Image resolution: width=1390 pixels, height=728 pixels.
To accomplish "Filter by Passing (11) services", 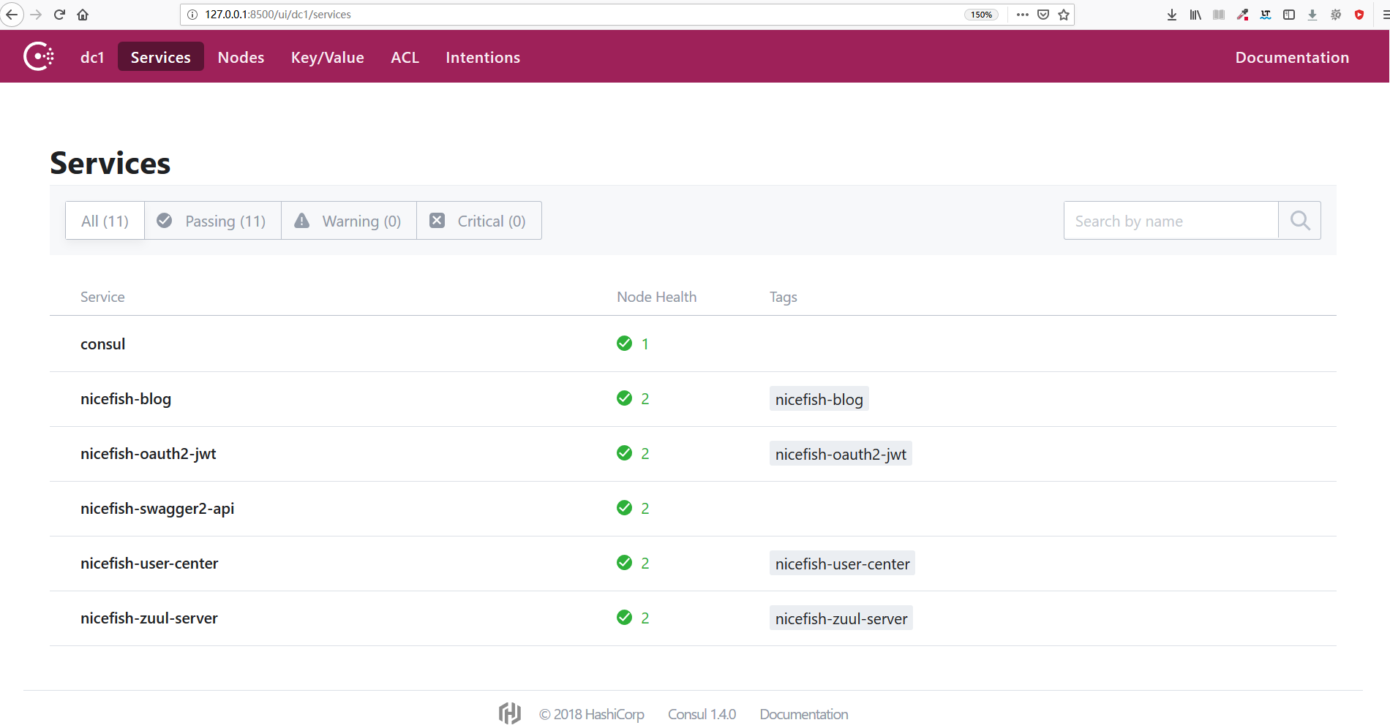I will tap(213, 221).
